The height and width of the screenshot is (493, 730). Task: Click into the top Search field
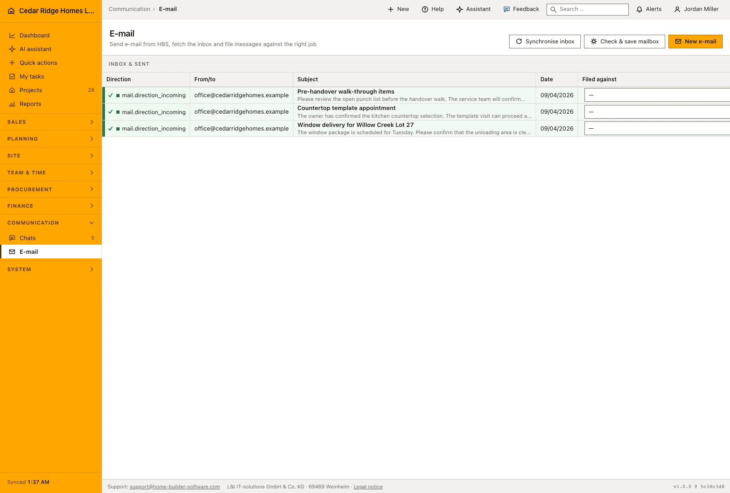pos(588,10)
